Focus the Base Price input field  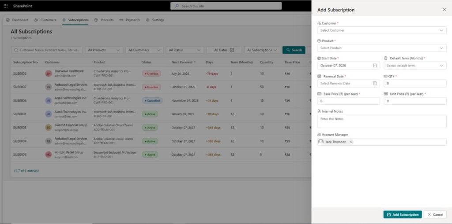point(349,101)
